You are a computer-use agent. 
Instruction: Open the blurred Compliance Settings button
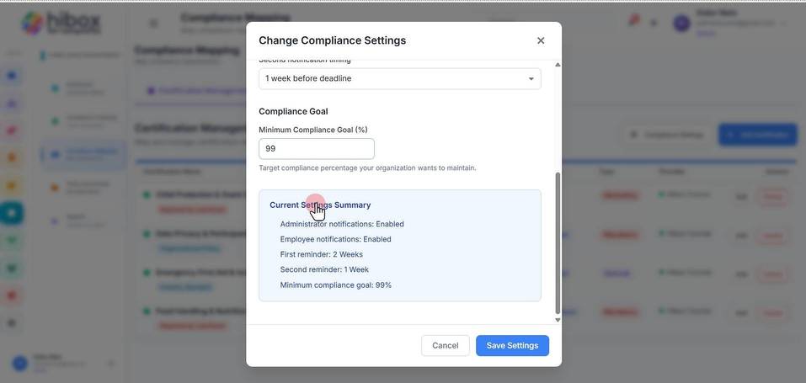pyautogui.click(x=667, y=135)
